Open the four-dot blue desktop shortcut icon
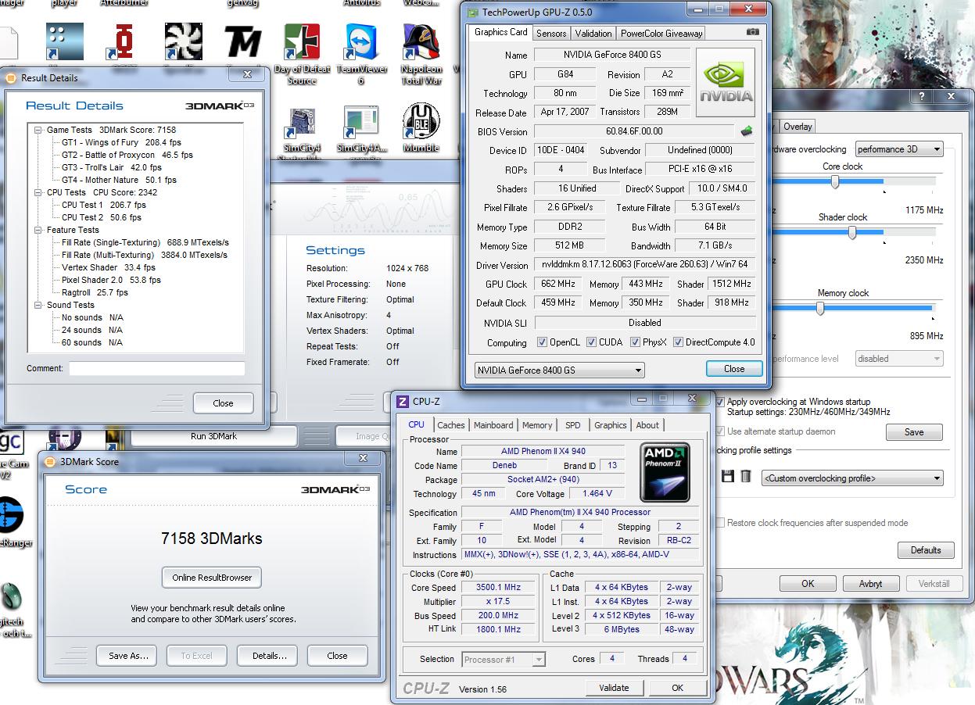 click(x=65, y=41)
